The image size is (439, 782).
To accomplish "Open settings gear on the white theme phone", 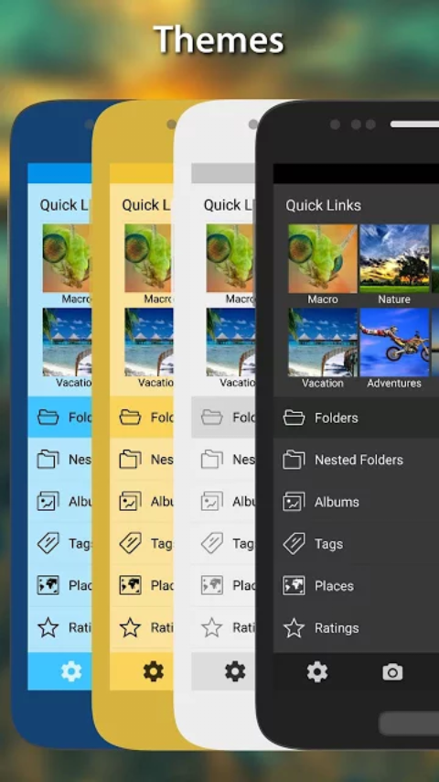I will pyautogui.click(x=235, y=672).
